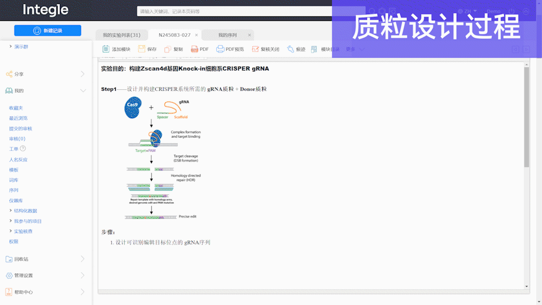This screenshot has height=305, width=542.
Task: Click step 1 设计可识别编辑目标位点 text
Action: (163, 242)
